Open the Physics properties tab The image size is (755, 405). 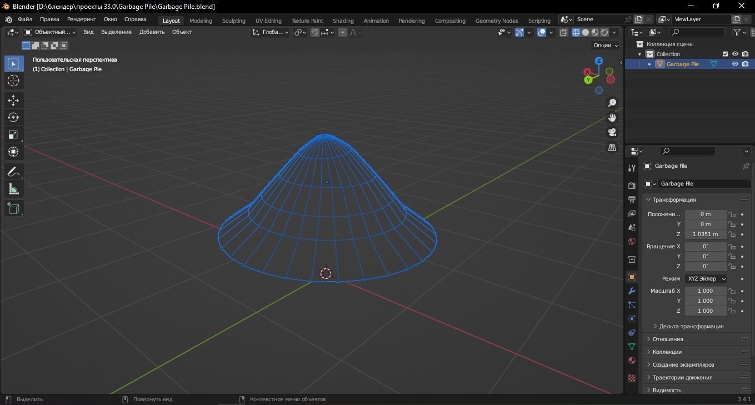click(632, 319)
